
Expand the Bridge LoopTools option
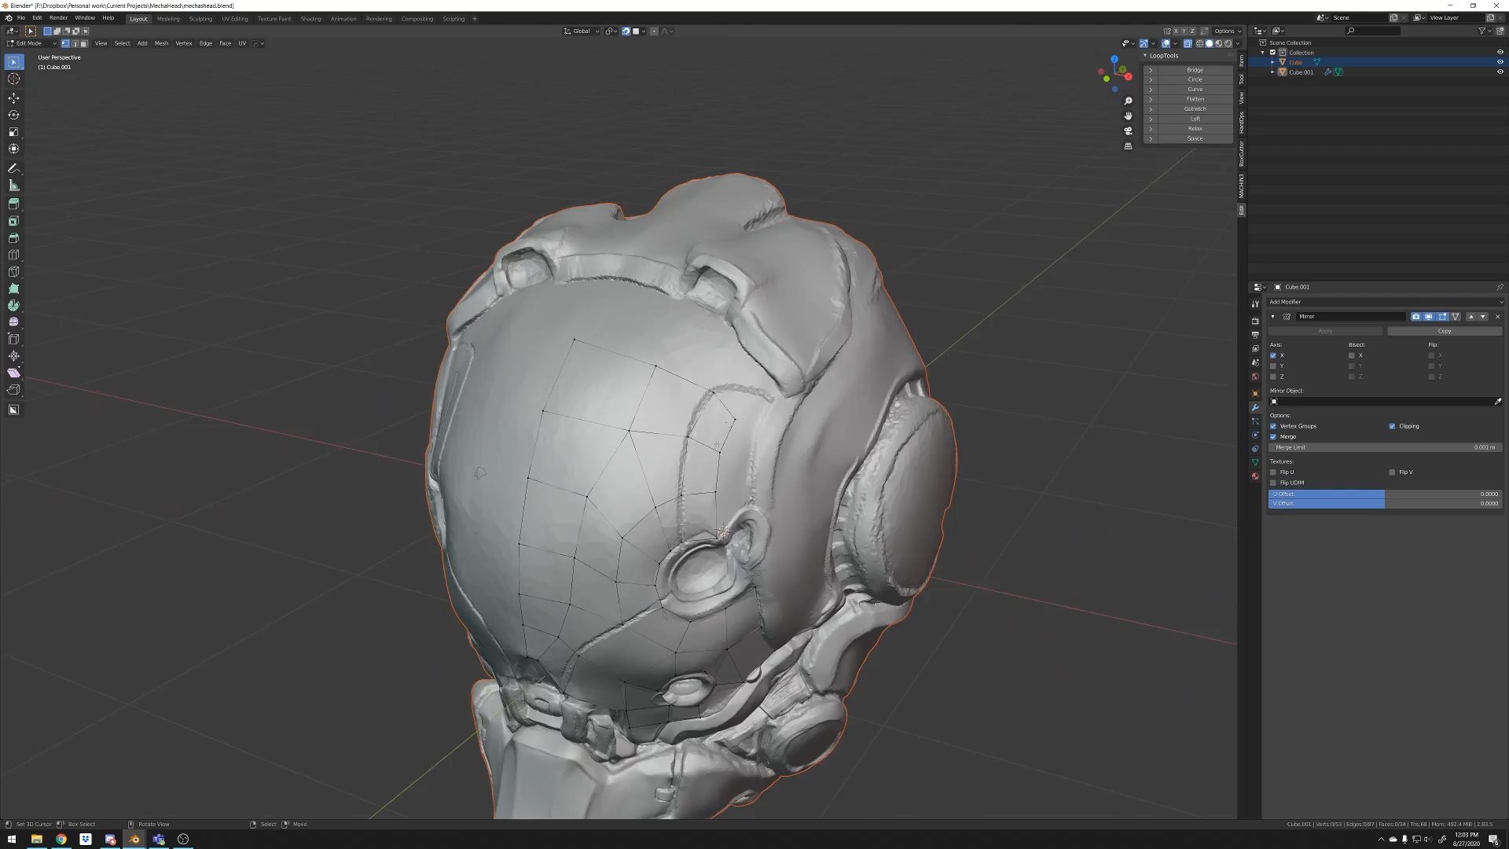(1151, 70)
